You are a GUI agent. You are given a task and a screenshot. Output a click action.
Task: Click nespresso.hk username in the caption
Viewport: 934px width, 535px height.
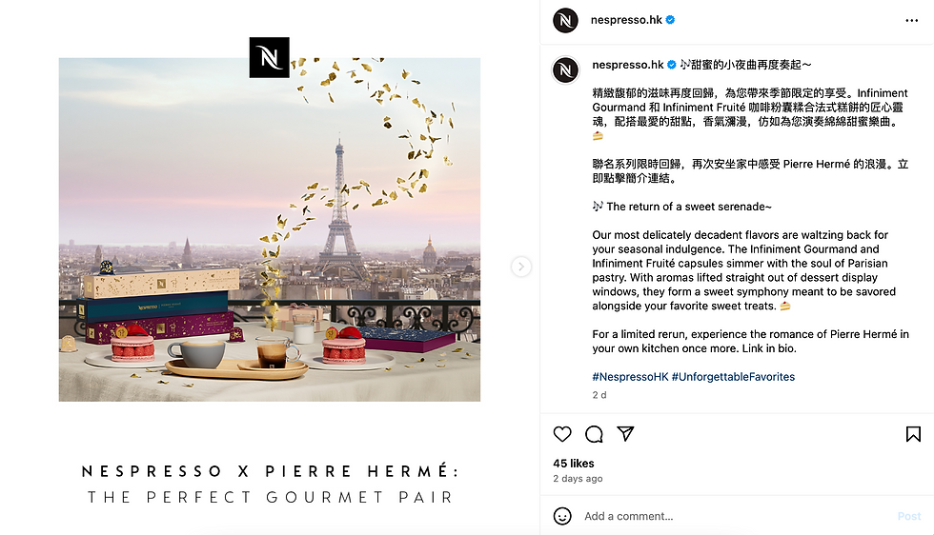(x=628, y=65)
